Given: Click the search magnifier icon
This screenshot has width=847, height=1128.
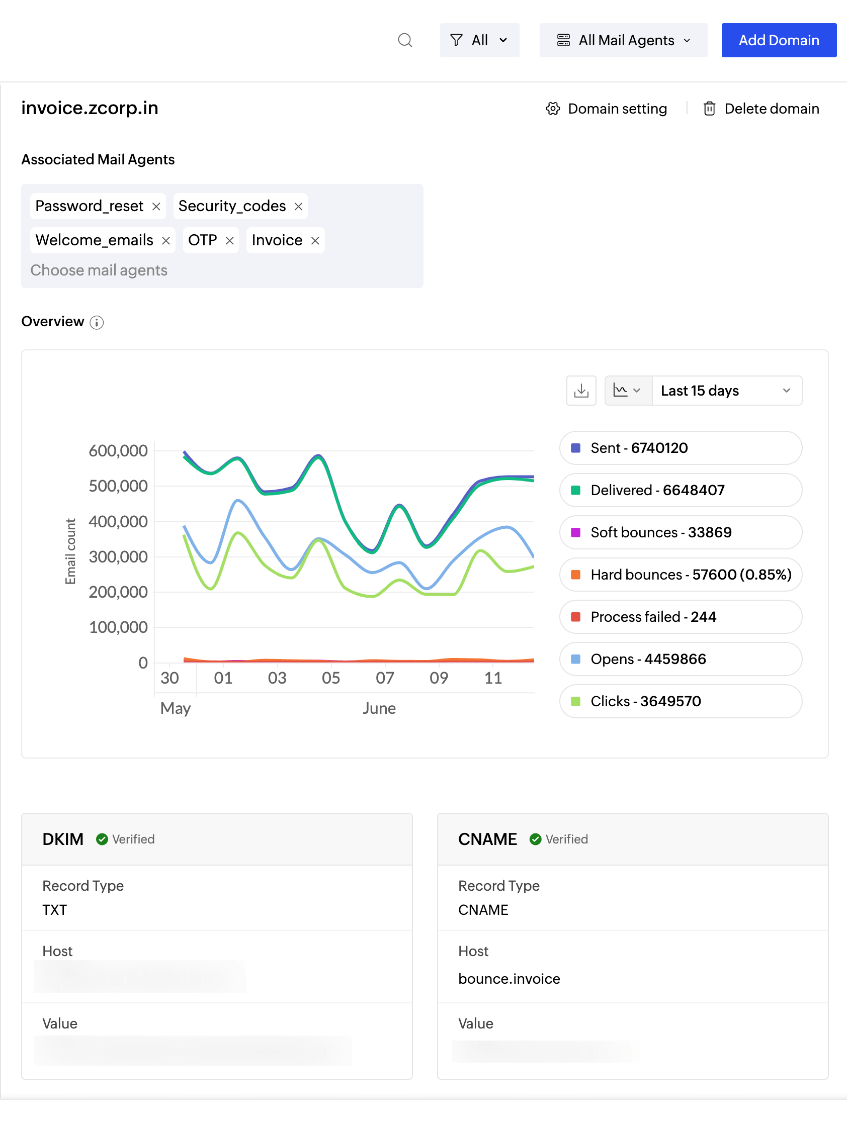Looking at the screenshot, I should coord(404,40).
